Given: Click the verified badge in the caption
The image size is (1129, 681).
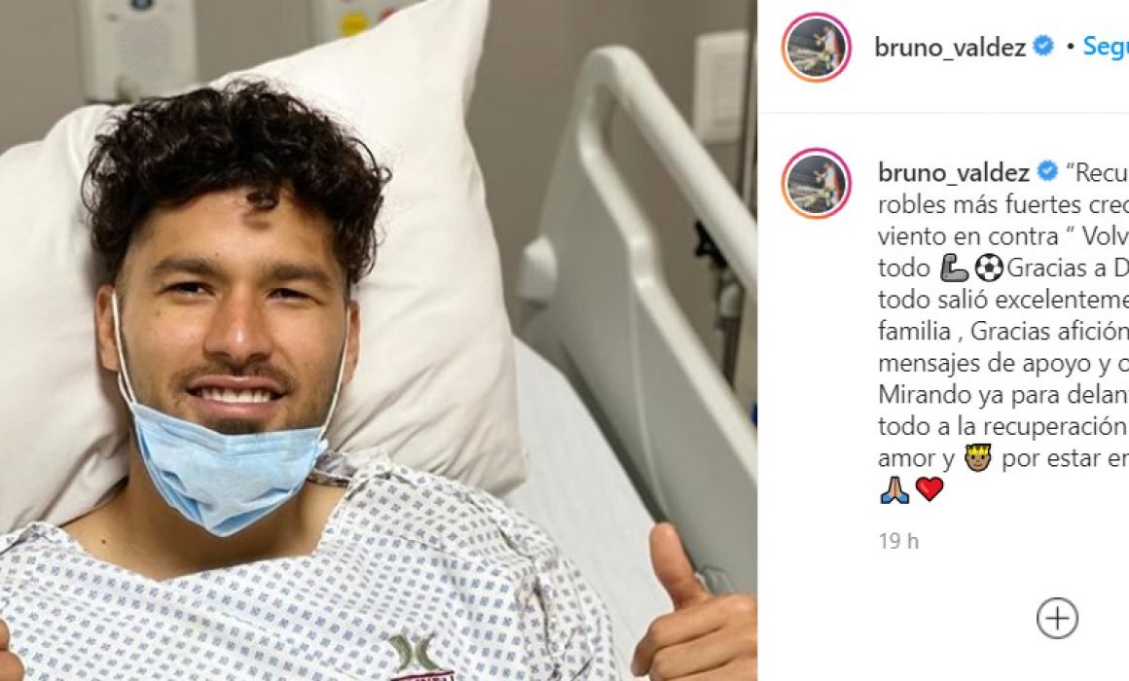Looking at the screenshot, I should [1047, 171].
